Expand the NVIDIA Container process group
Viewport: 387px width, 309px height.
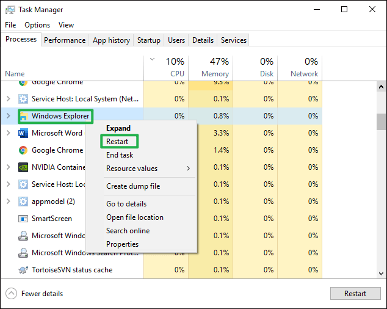(9, 167)
